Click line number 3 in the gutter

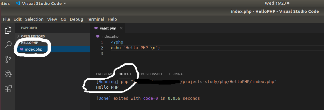[x=102, y=54]
